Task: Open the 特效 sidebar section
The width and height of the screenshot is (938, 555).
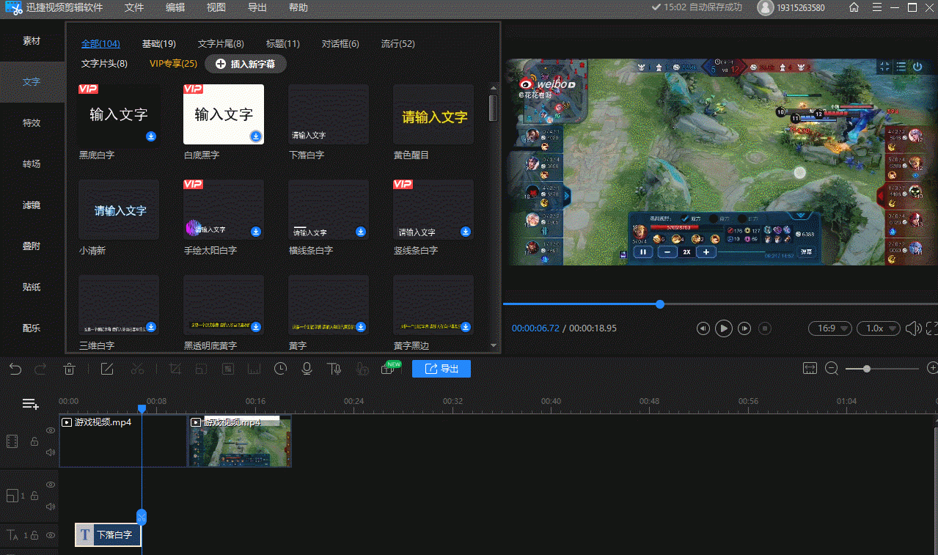Action: (32, 123)
